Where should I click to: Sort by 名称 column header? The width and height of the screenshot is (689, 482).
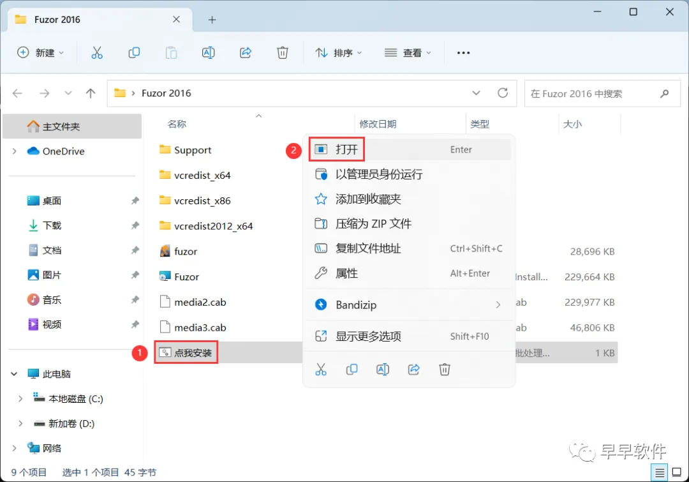click(177, 124)
